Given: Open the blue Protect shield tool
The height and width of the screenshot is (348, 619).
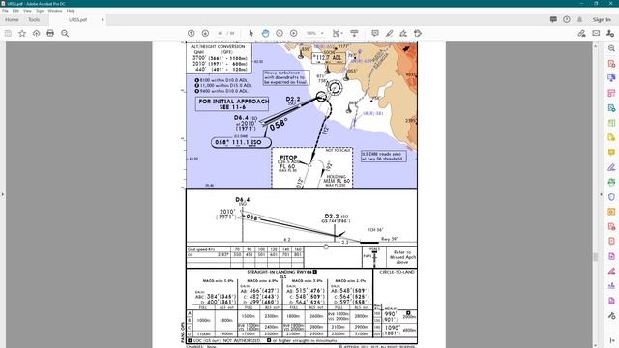Looking at the screenshot, I should (x=611, y=197).
